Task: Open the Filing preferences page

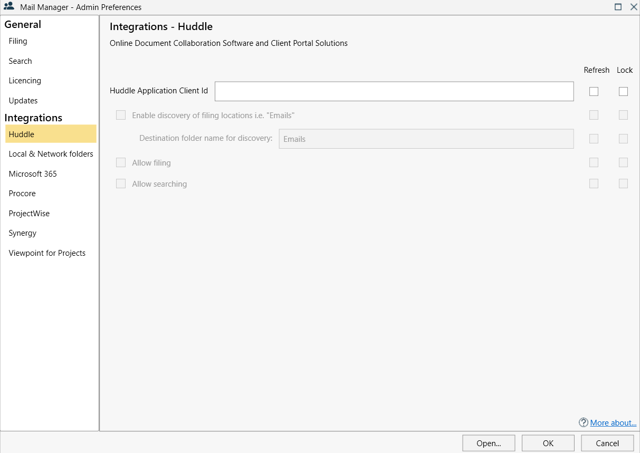Action: tap(18, 41)
